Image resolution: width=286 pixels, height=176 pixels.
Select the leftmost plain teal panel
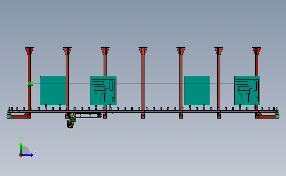[x=53, y=90]
